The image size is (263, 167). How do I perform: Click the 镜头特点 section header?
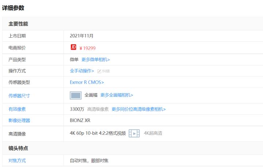18,148
